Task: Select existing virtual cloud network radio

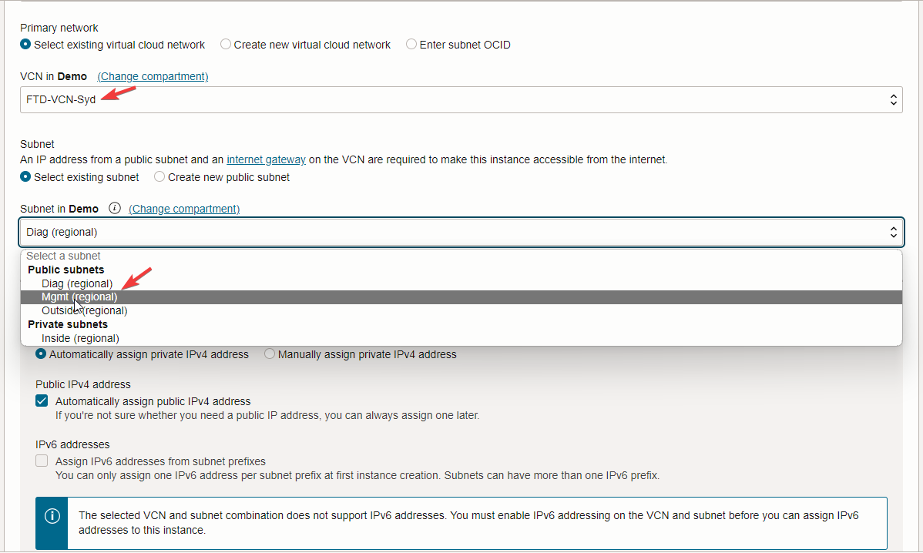Action: pyautogui.click(x=26, y=45)
